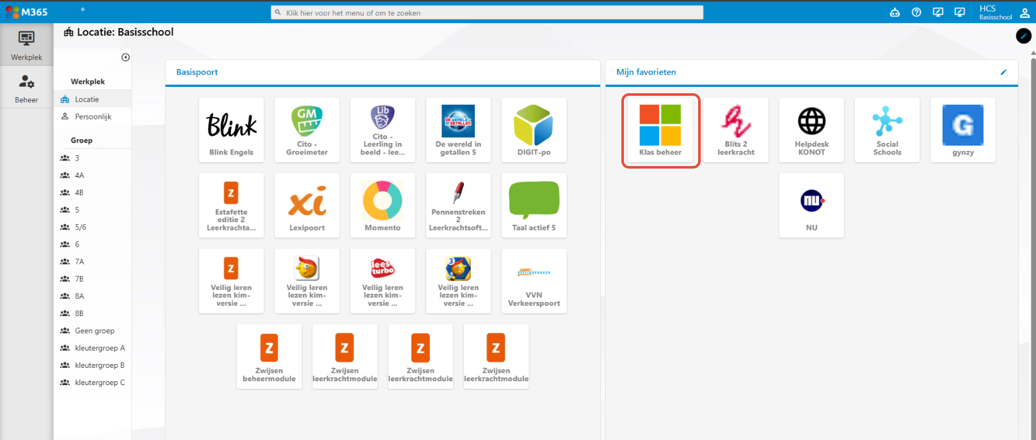Image resolution: width=1036 pixels, height=440 pixels.
Task: Select Persoonlijk in Werkplek menu
Action: coord(92,116)
